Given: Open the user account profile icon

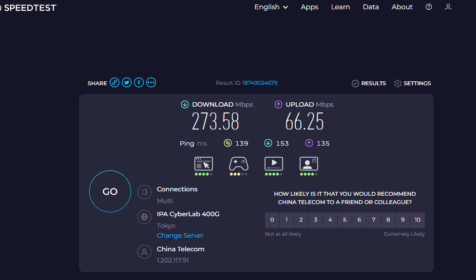Looking at the screenshot, I should 448,7.
